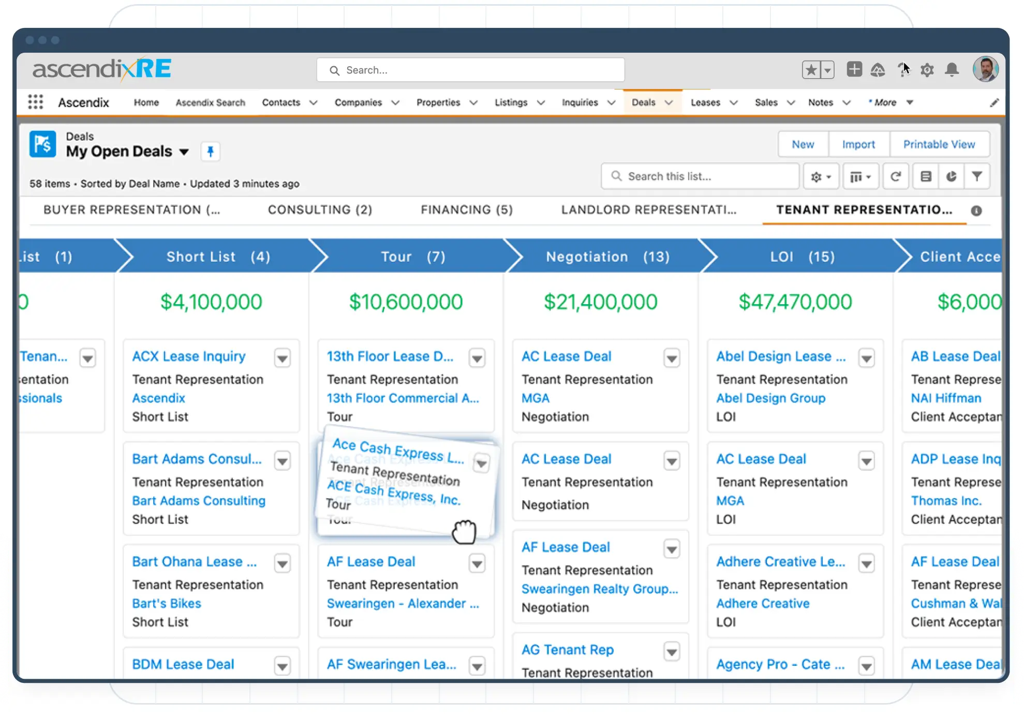Image resolution: width=1024 pixels, height=716 pixels.
Task: Click the Short List (4) stage header
Action: pyautogui.click(x=218, y=257)
